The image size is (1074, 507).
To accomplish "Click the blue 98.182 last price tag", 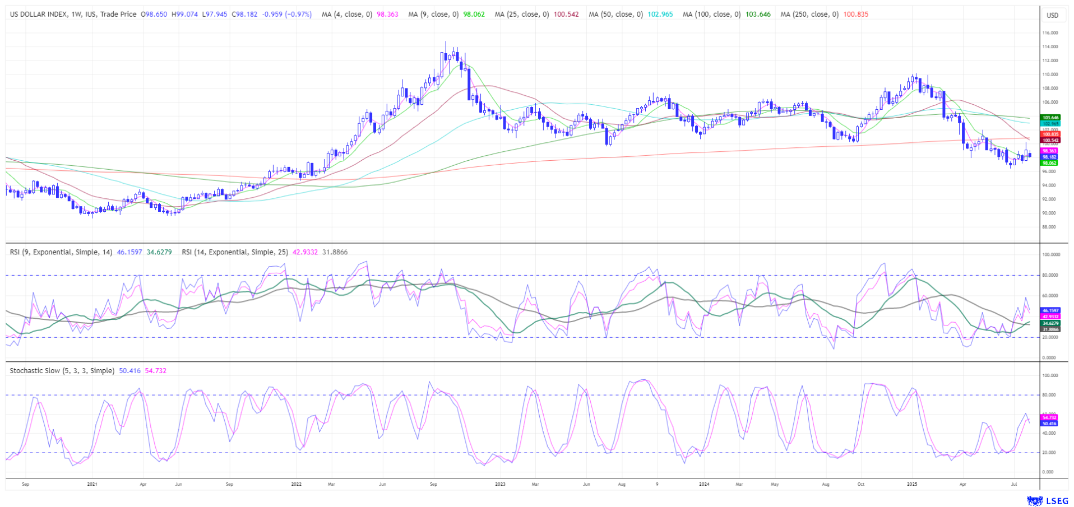I will (1049, 157).
